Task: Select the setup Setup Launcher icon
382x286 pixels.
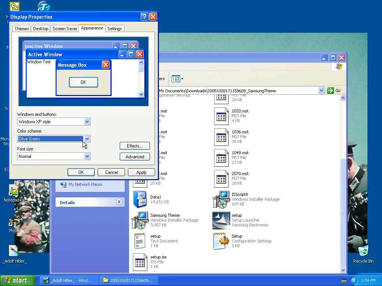Action: point(221,220)
